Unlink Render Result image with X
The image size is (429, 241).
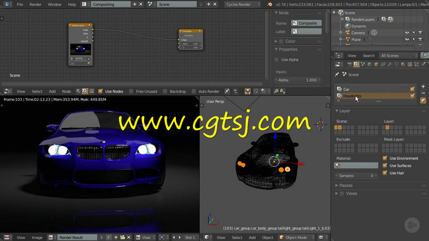129,237
